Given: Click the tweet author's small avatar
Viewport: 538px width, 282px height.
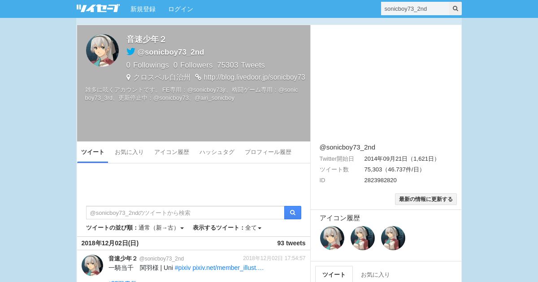Looking at the screenshot, I should [x=92, y=265].
